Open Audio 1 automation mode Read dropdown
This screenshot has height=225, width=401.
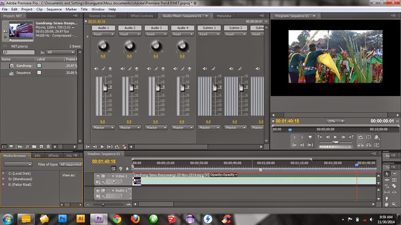[103, 34]
